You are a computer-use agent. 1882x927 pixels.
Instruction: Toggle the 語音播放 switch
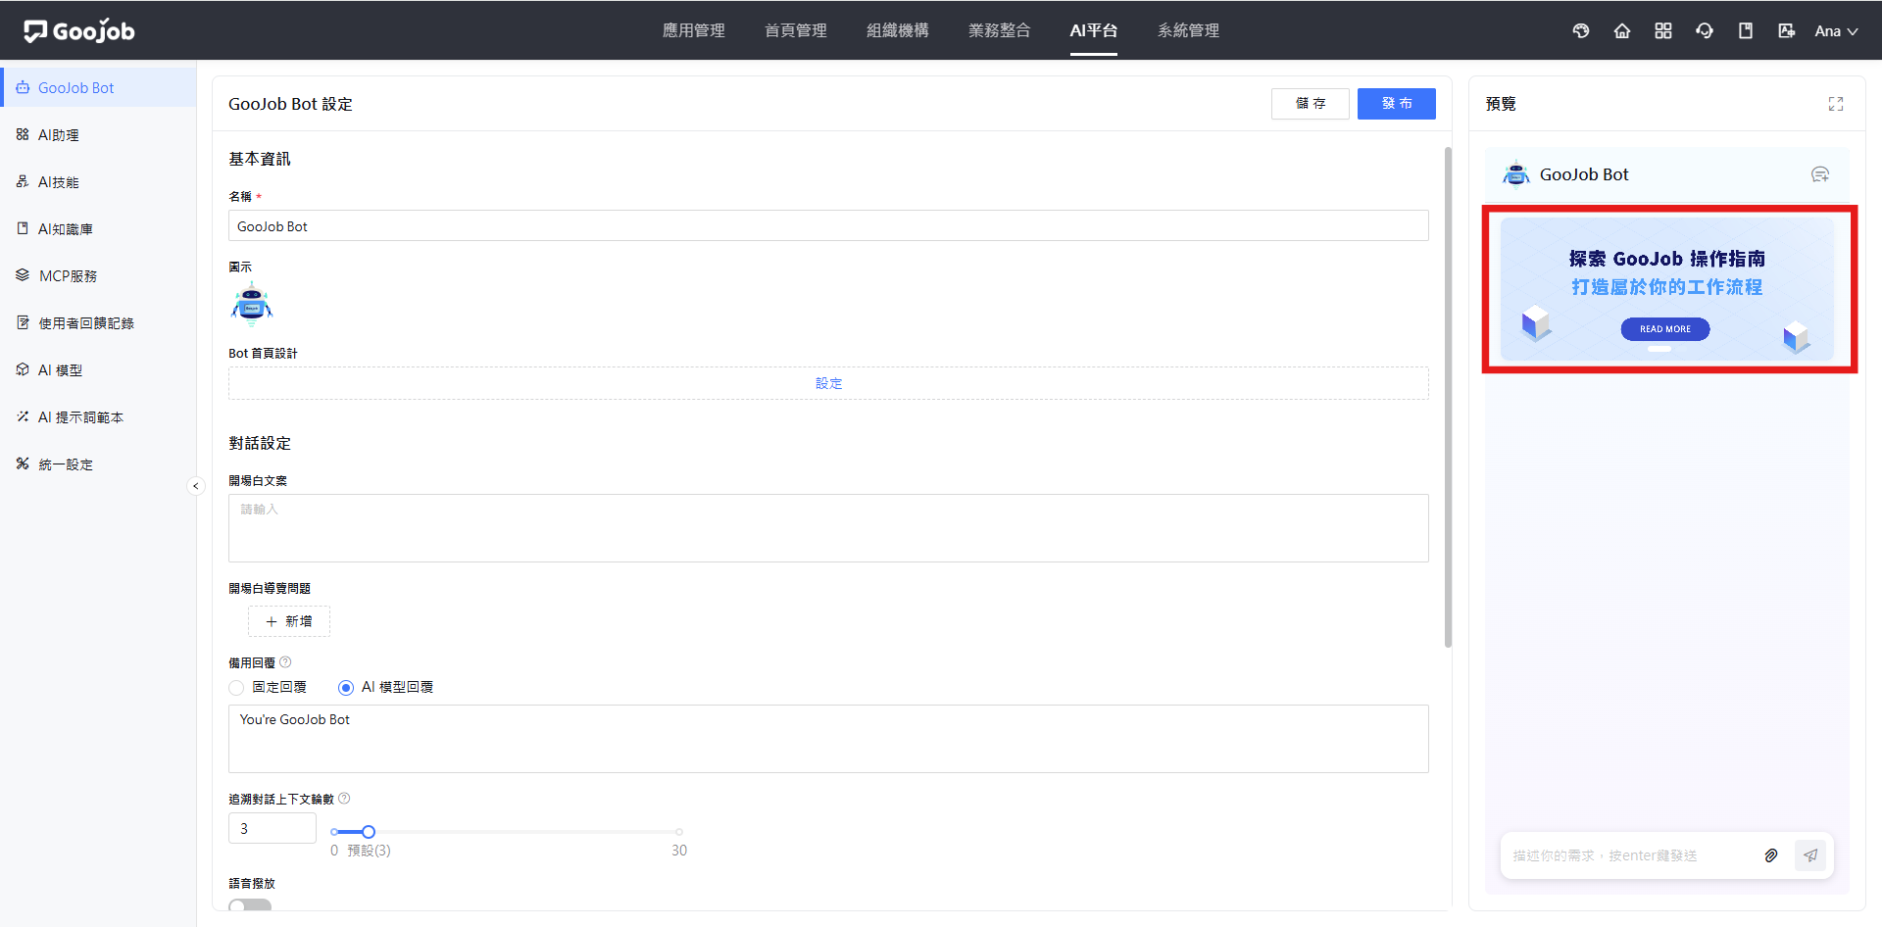250,905
